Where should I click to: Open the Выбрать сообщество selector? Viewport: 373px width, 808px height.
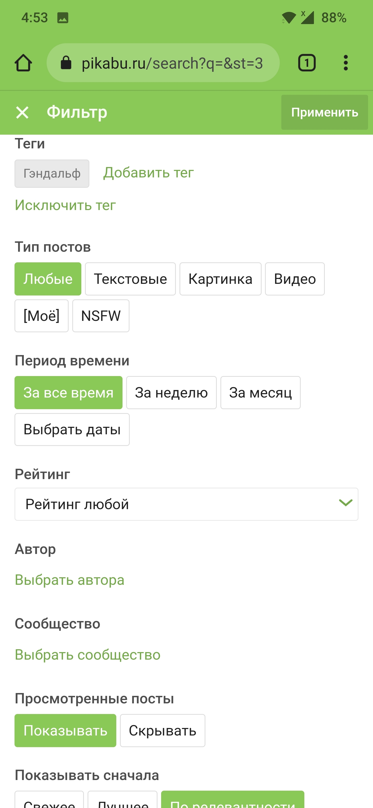tap(88, 655)
